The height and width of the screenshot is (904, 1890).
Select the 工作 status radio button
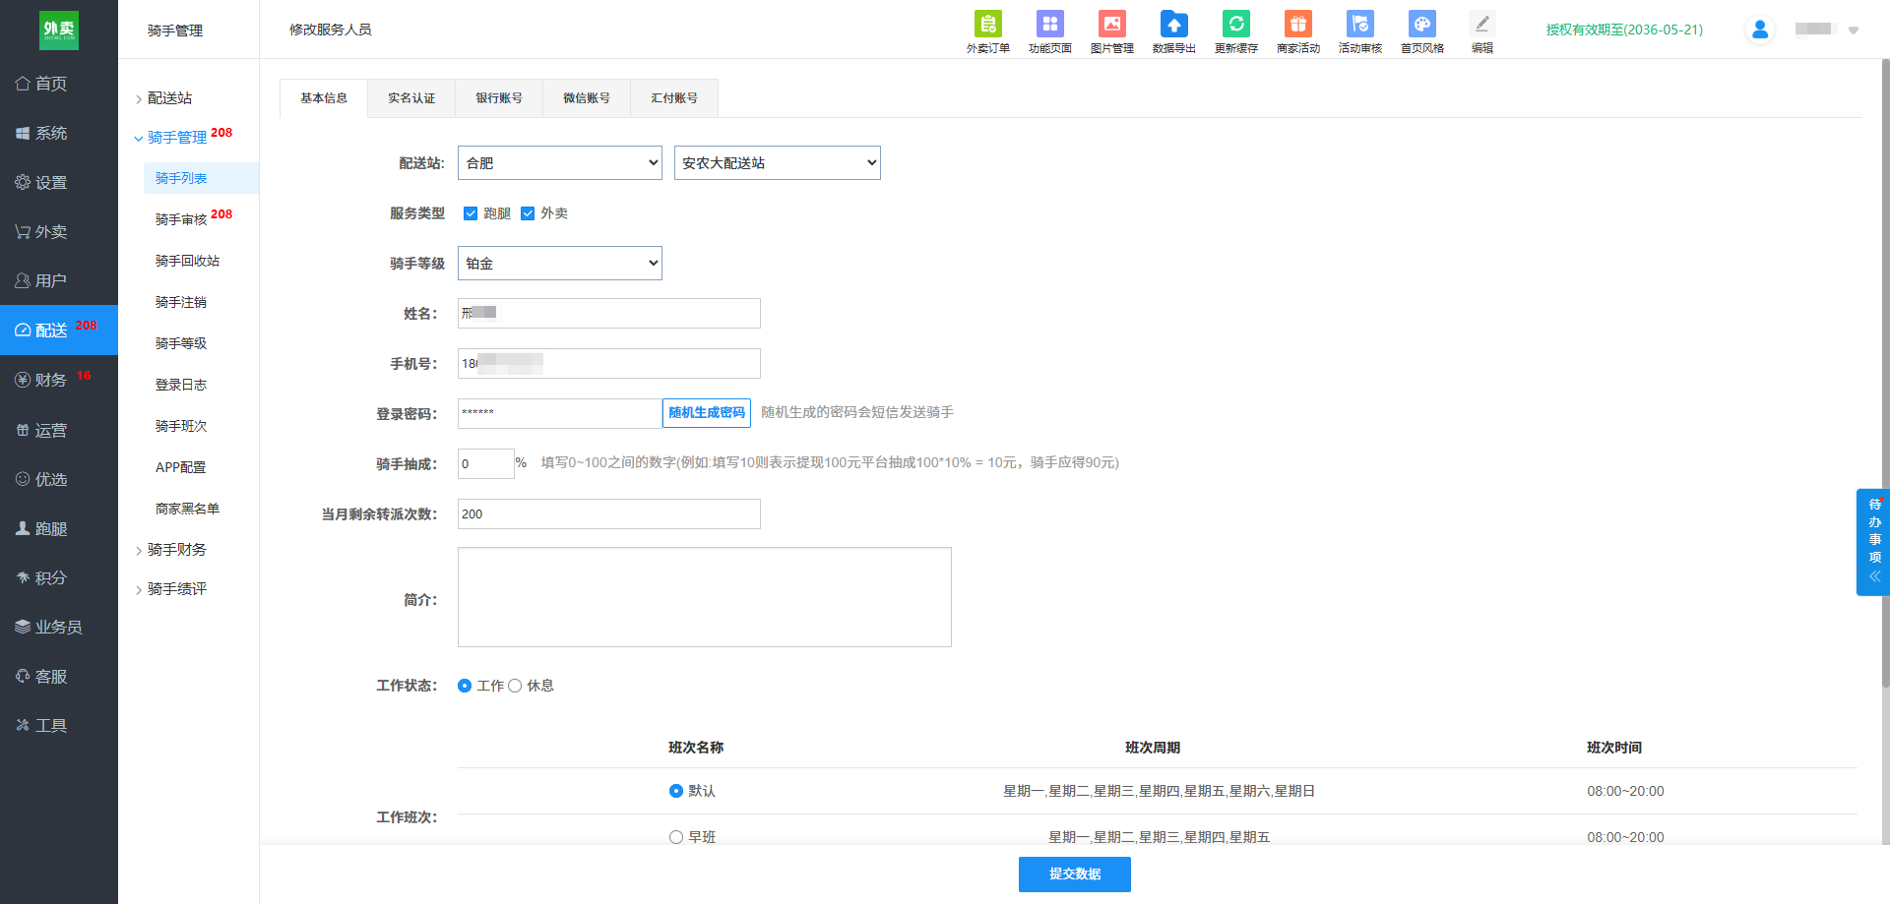coord(465,686)
